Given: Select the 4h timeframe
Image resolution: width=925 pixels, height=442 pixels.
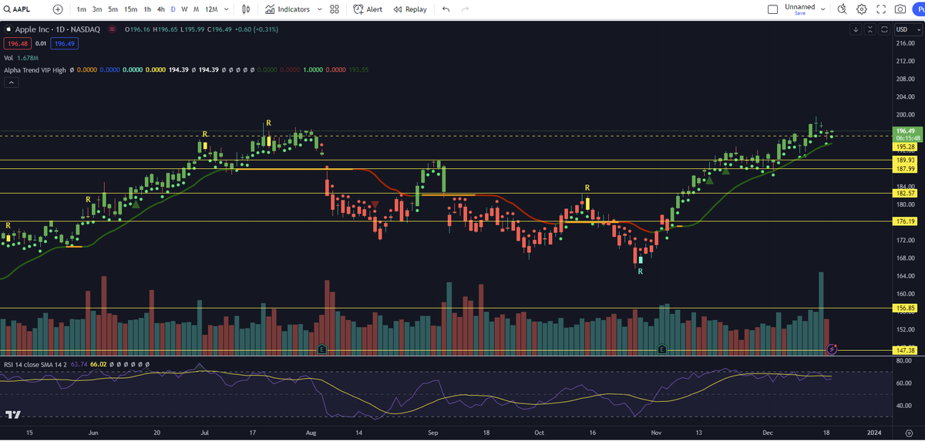Looking at the screenshot, I should 160,9.
